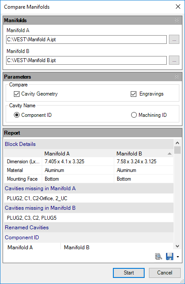Browse for Manifold B file
The height and width of the screenshot is (284, 185).
(174, 60)
